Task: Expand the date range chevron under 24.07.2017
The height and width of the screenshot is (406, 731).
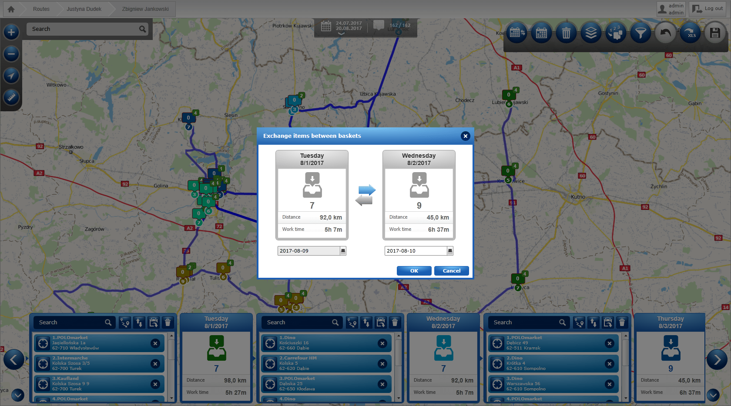Action: (x=341, y=34)
